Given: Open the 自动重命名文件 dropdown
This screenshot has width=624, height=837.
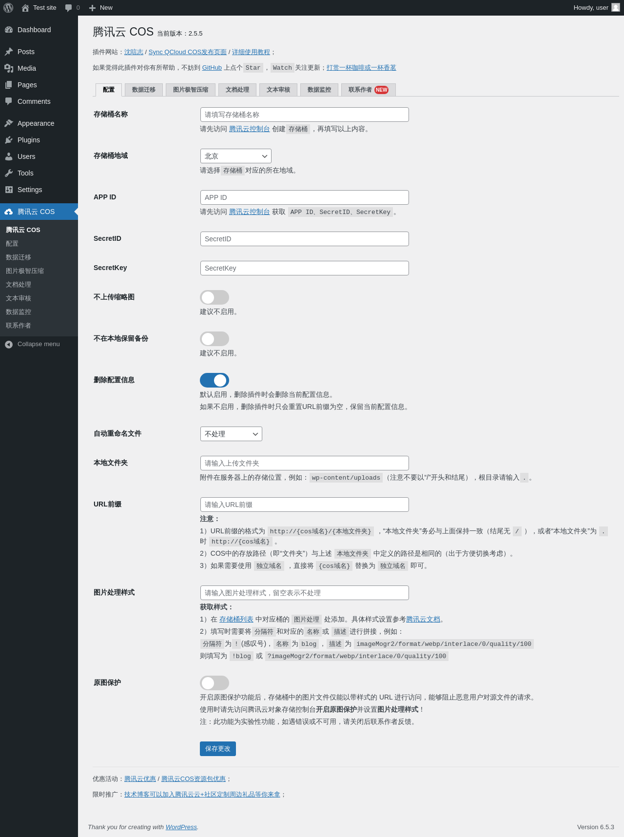Looking at the screenshot, I should tap(231, 434).
